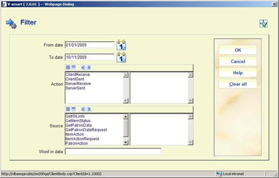Viewport: 279px width, 178px height.
Task: Select GetPatronDataRequest in Source list
Action: coord(86,130)
